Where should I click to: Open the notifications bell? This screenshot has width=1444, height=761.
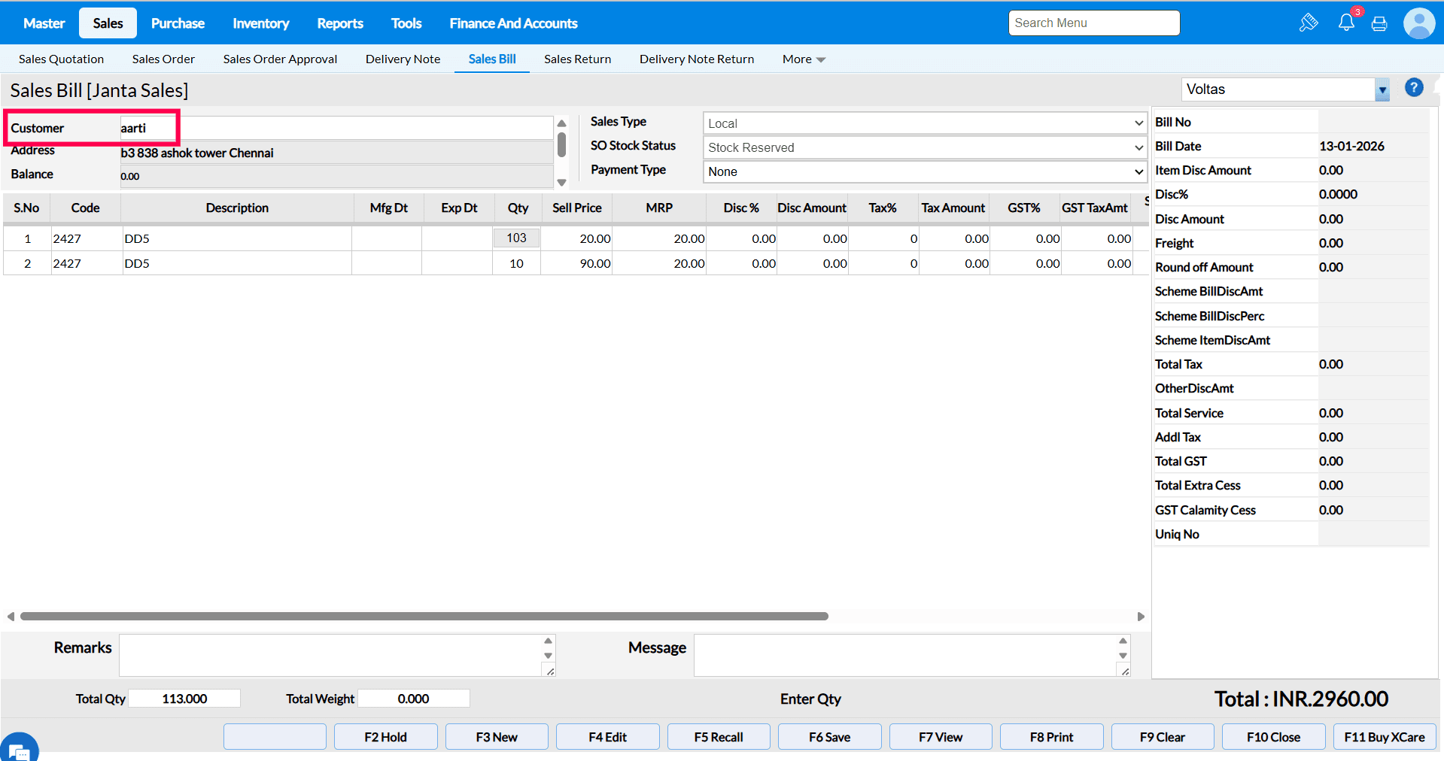tap(1346, 23)
